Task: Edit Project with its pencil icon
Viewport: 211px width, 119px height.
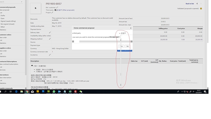Action: pyautogui.click(x=52, y=13)
